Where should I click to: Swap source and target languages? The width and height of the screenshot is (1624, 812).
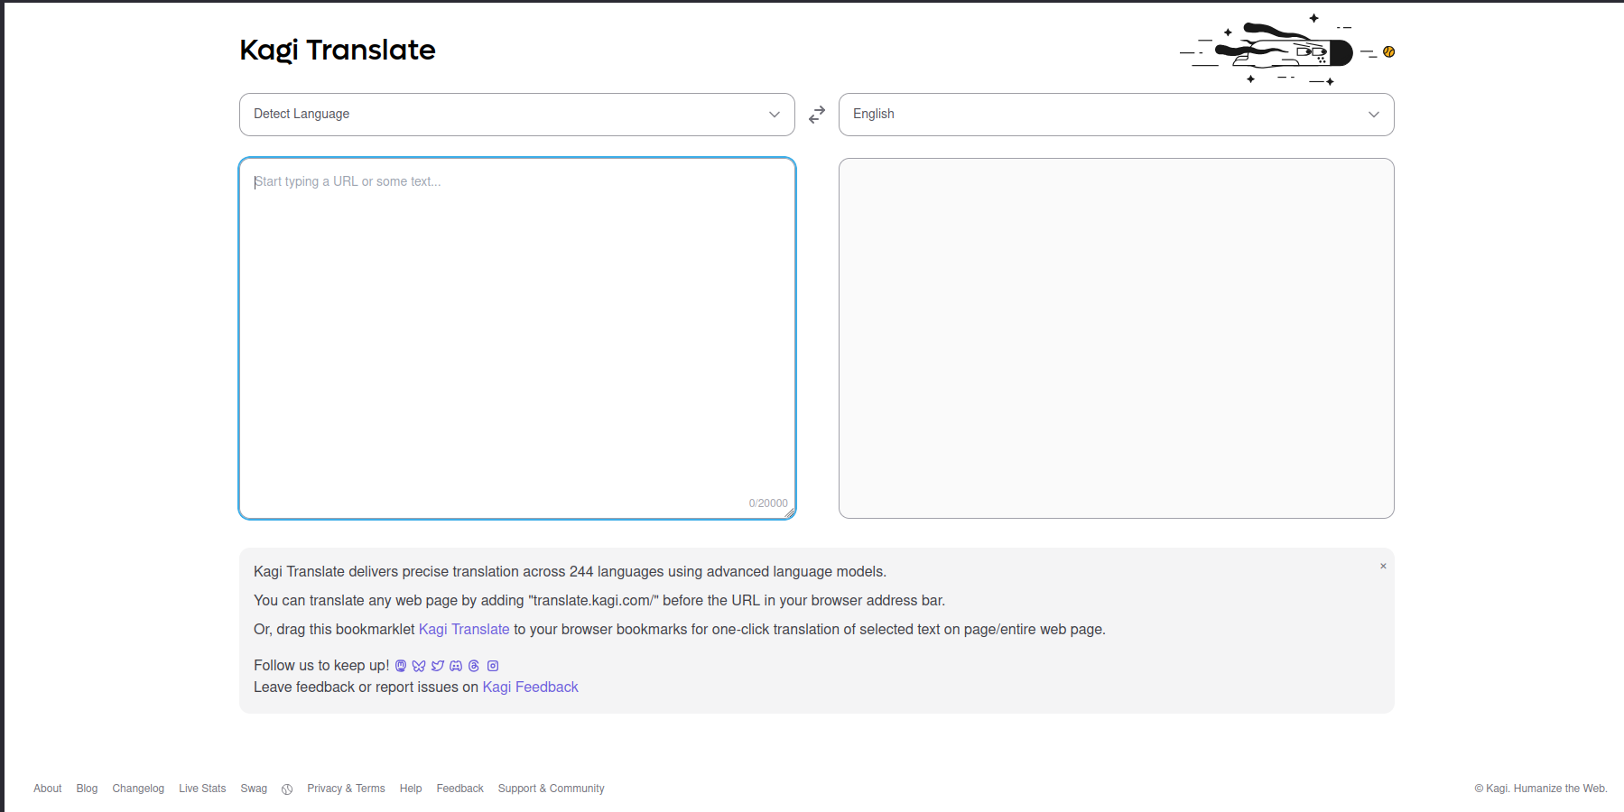(817, 115)
